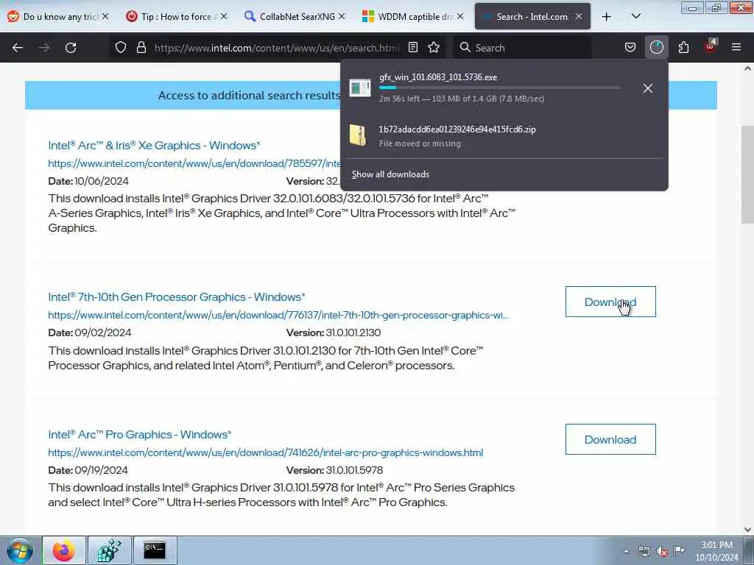Open Intel 7th-10th Gen Processor Graphics link
This screenshot has height=565, width=754.
click(177, 297)
